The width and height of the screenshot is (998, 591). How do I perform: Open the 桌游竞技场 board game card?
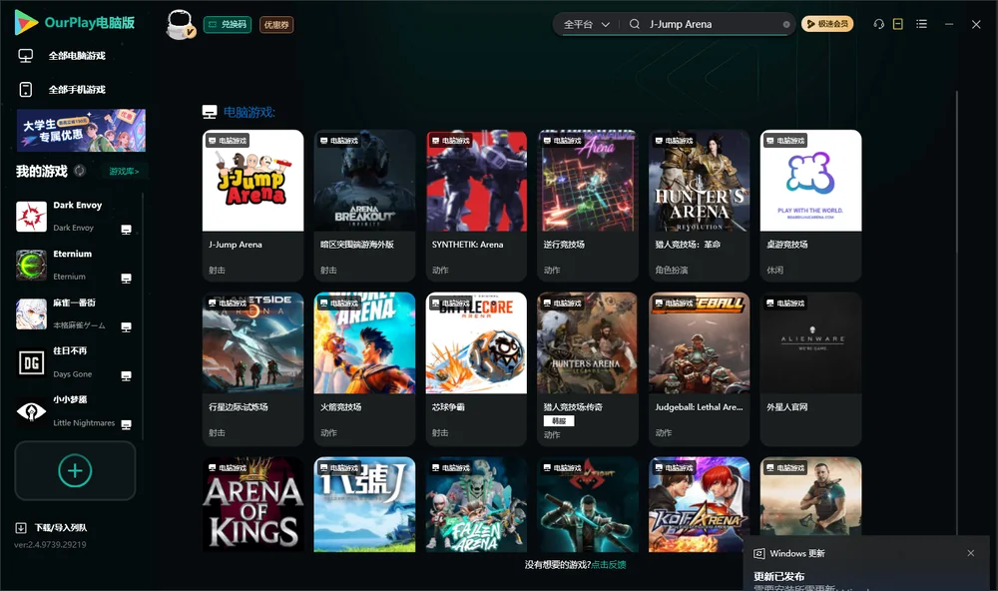pos(810,205)
